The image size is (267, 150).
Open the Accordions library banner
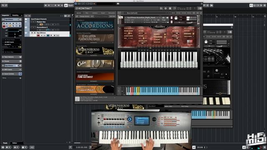point(95,25)
